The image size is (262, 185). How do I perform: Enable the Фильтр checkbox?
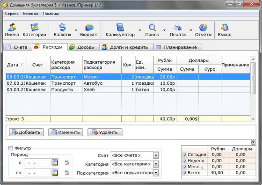(10, 148)
